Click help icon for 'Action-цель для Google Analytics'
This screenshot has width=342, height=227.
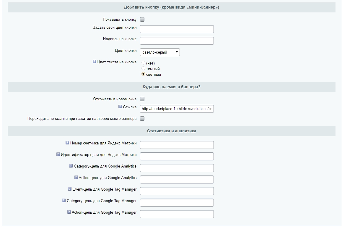(x=76, y=177)
